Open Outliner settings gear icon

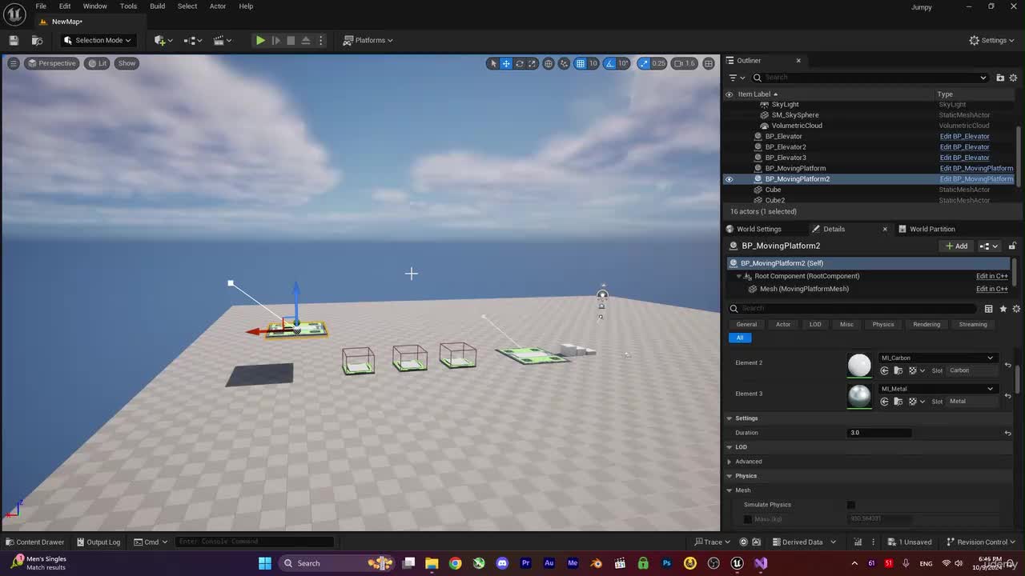click(x=1013, y=78)
